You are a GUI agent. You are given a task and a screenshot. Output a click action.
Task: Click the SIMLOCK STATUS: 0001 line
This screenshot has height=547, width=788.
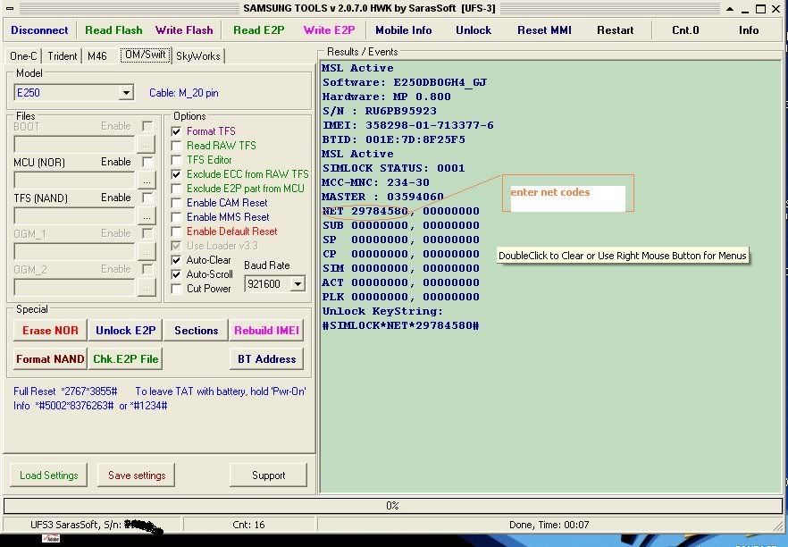(x=393, y=168)
